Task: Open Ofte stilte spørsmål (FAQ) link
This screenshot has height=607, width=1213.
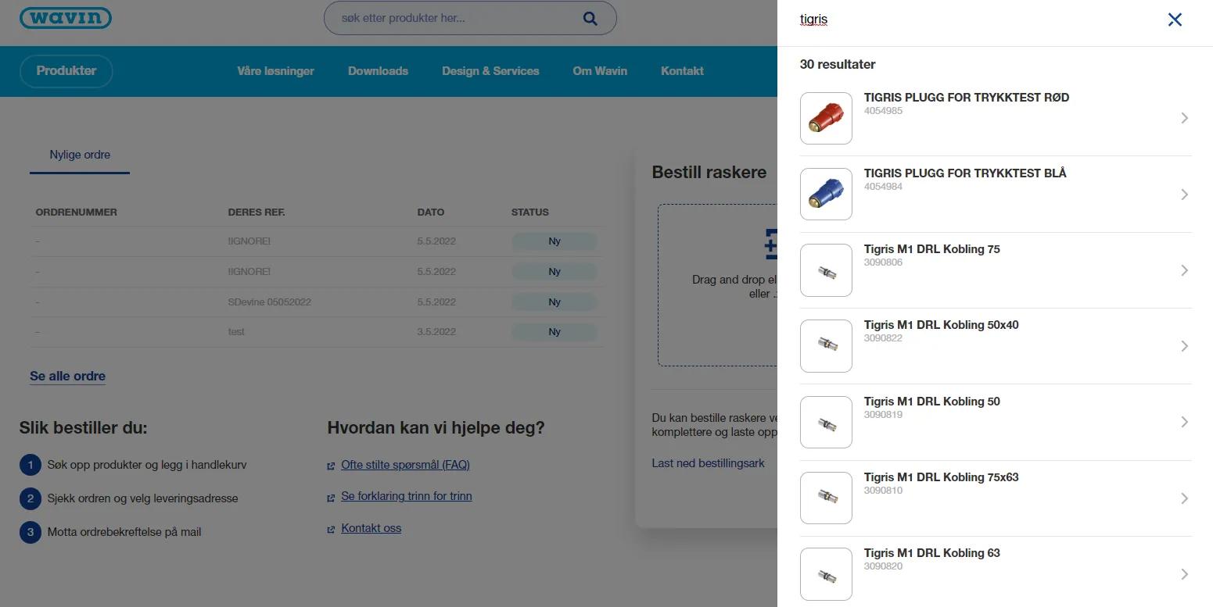Action: coord(405,465)
